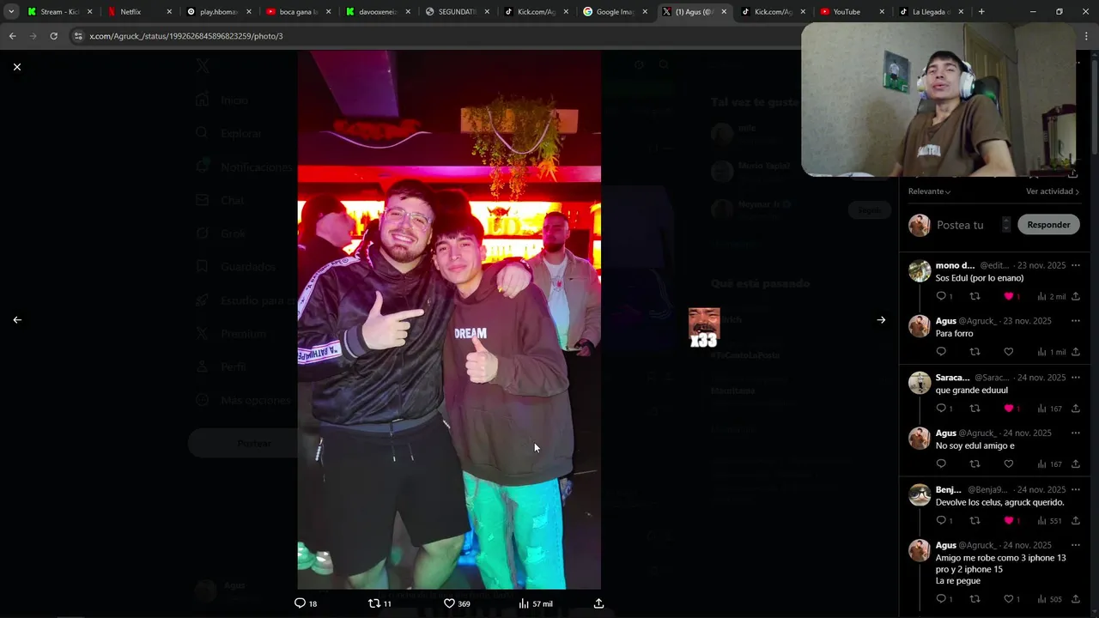Switch to 'La Llegada' TikTok tab
The width and height of the screenshot is (1099, 618).
(x=931, y=12)
